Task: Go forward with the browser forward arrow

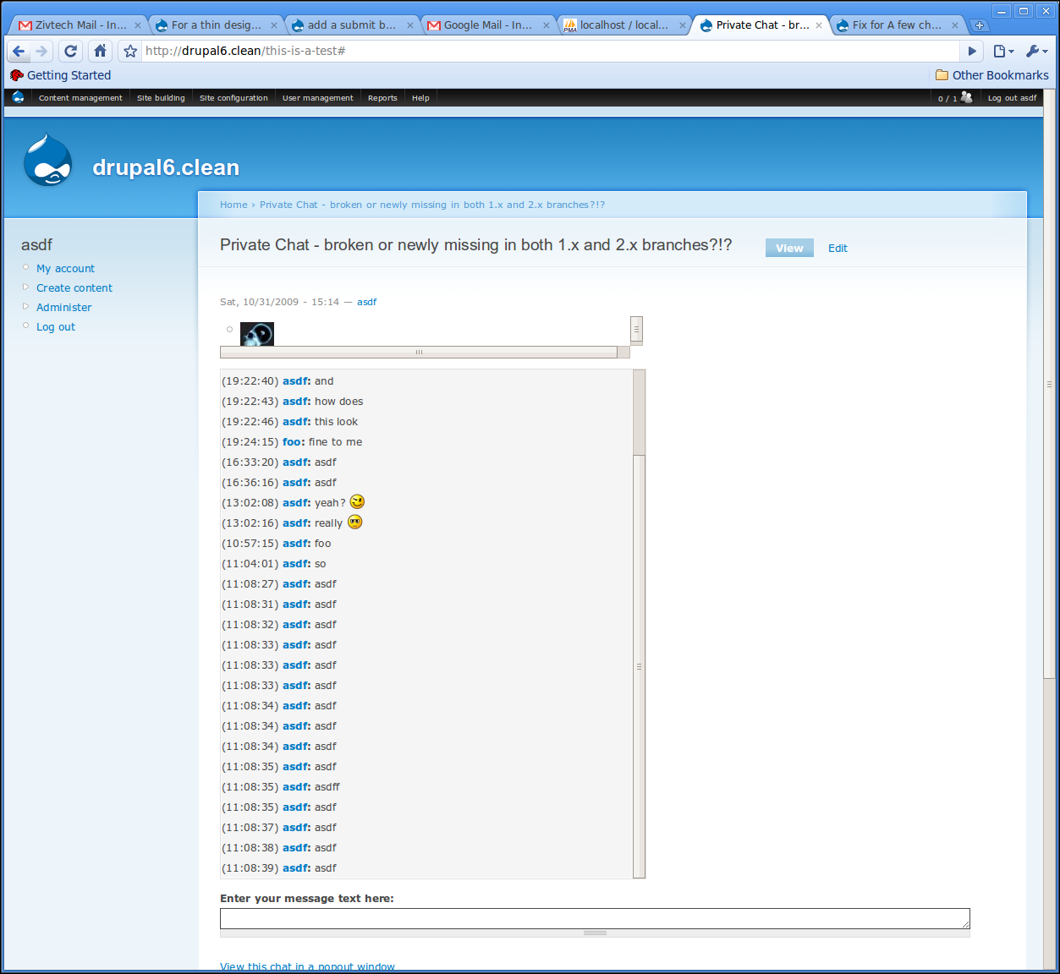Action: 41,51
